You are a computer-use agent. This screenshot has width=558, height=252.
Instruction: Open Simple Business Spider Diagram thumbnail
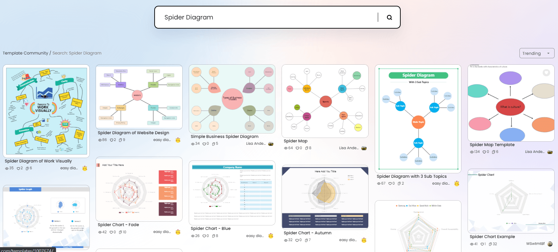232,99
